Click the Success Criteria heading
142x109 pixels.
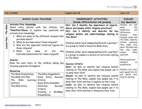point(74,64)
